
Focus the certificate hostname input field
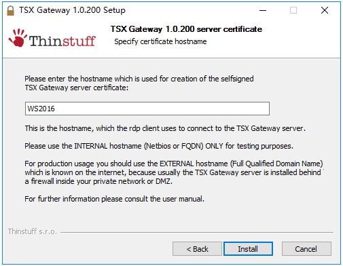pos(147,109)
